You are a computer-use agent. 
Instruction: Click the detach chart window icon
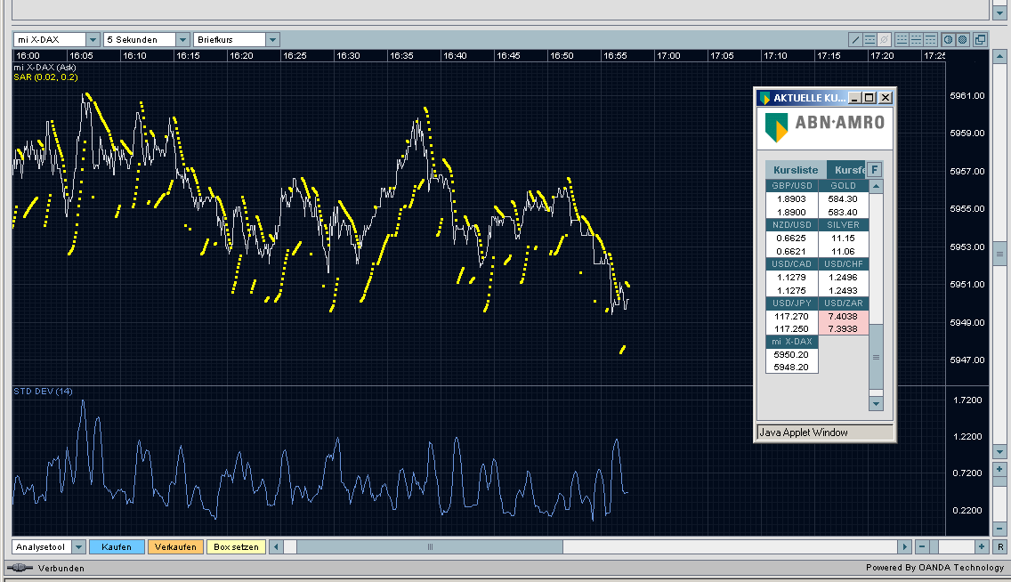point(980,39)
